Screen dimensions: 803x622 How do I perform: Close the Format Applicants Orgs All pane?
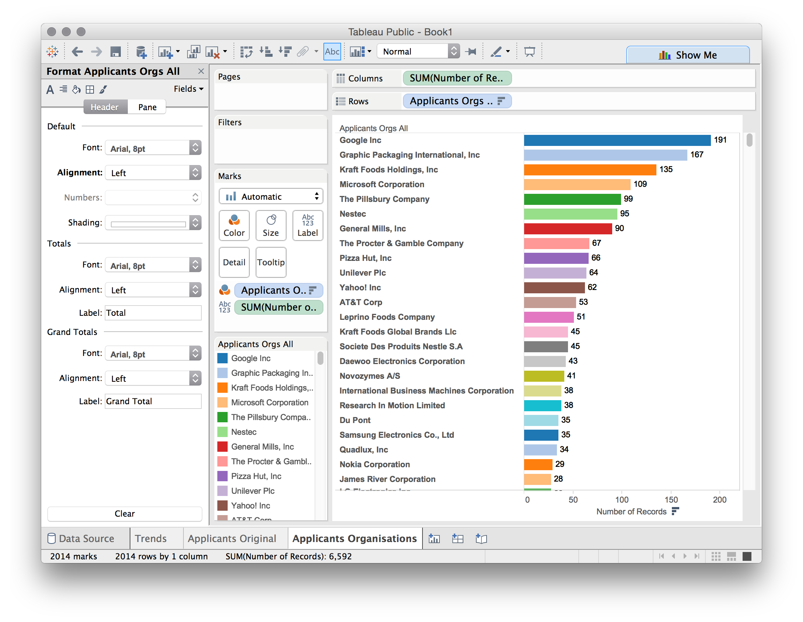201,71
